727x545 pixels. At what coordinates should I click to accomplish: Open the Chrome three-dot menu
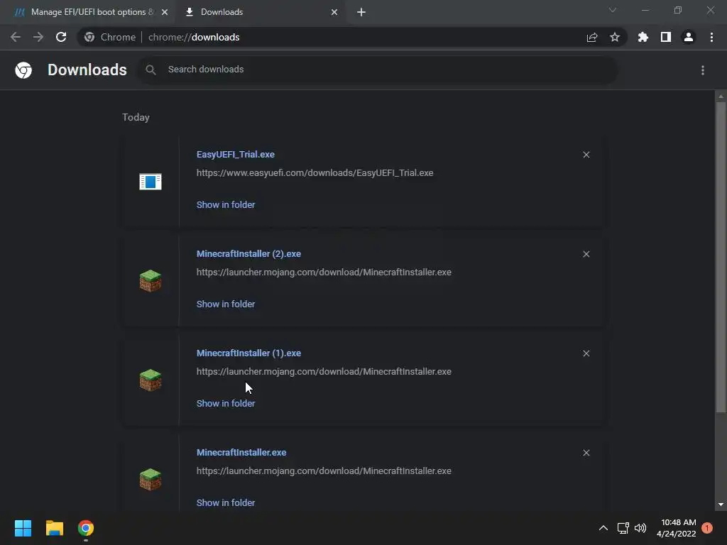[711, 37]
